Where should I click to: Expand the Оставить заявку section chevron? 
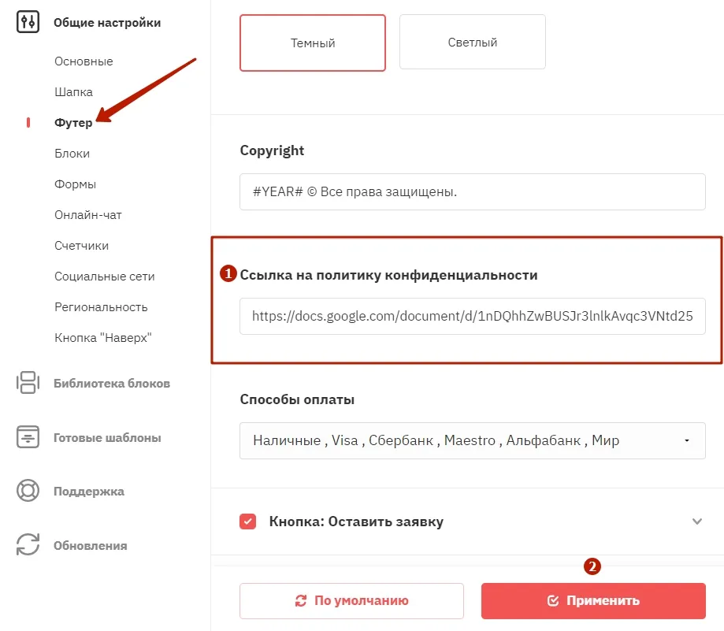tap(697, 522)
